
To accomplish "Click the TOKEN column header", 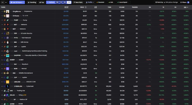I will pos(3,7).
